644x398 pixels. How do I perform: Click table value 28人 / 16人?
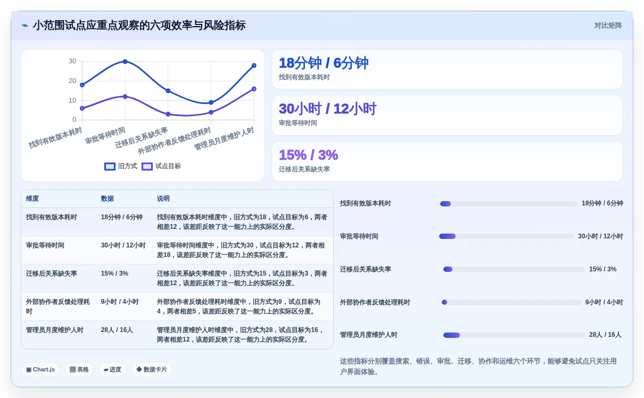117,330
